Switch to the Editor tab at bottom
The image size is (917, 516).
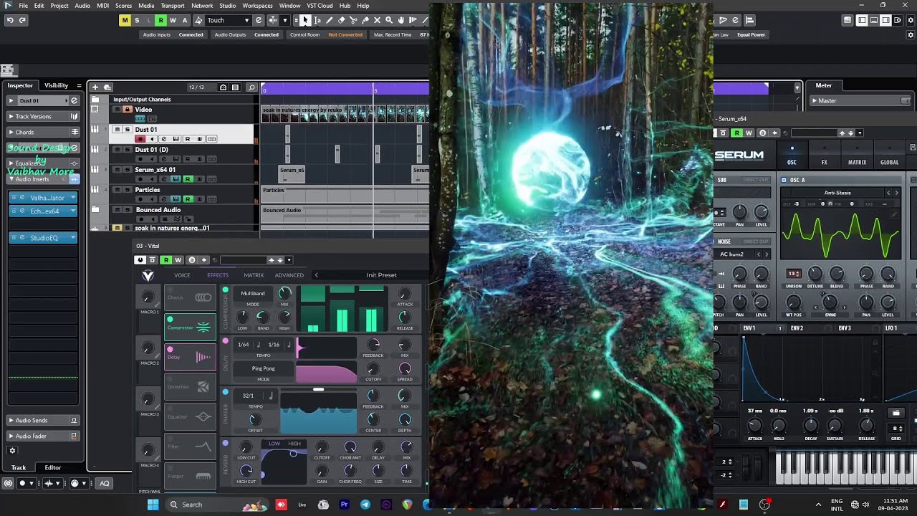tap(53, 467)
